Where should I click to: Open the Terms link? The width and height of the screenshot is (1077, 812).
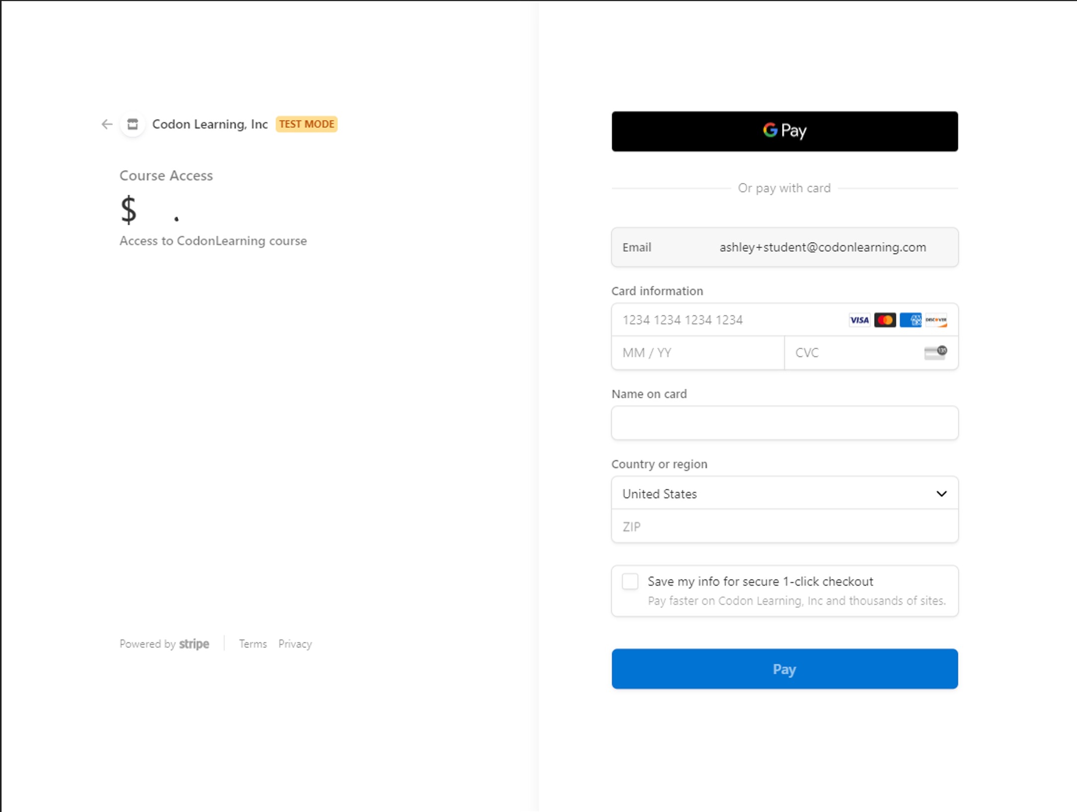coord(253,644)
